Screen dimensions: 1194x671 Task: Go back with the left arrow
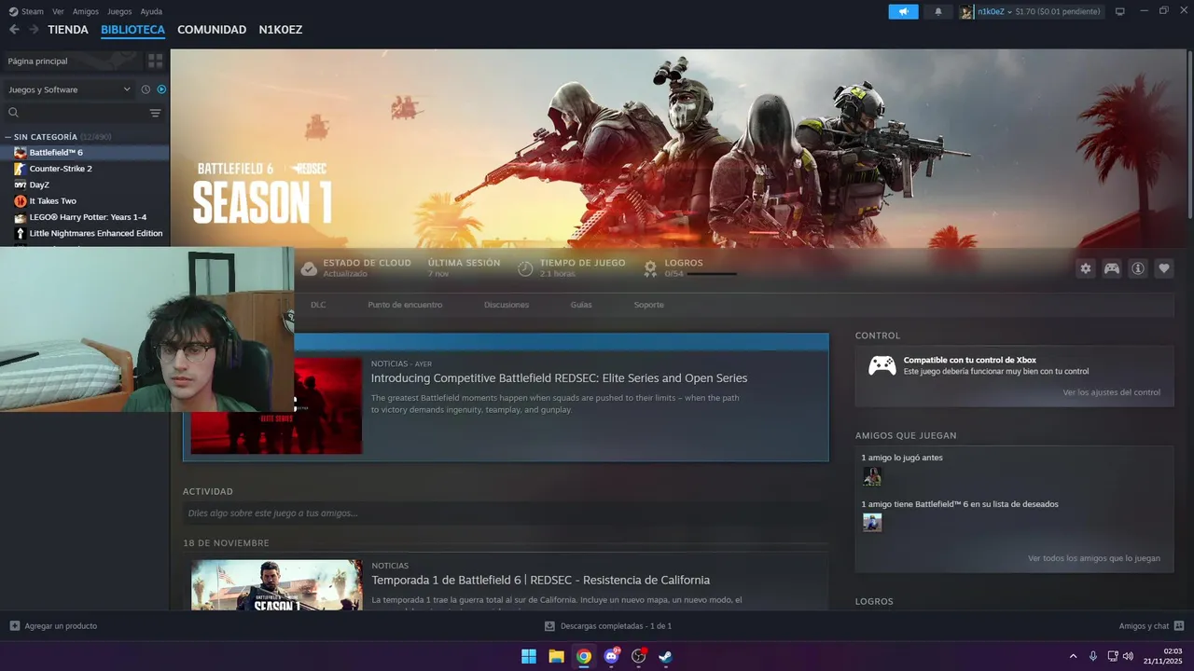[x=14, y=30]
